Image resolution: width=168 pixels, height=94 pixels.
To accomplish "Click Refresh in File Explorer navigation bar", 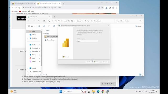I will pyautogui.click(x=44, y=21).
